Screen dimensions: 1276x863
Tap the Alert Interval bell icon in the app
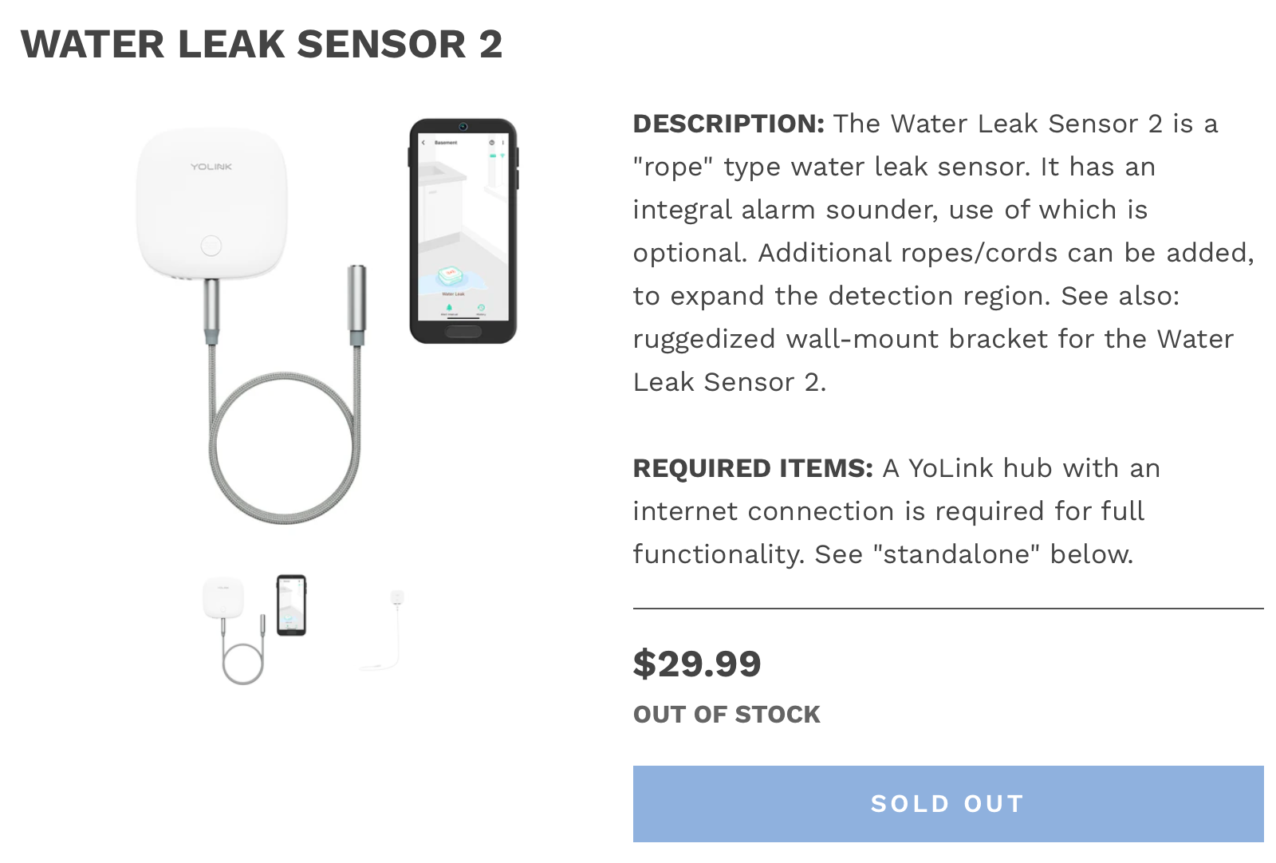(x=449, y=306)
